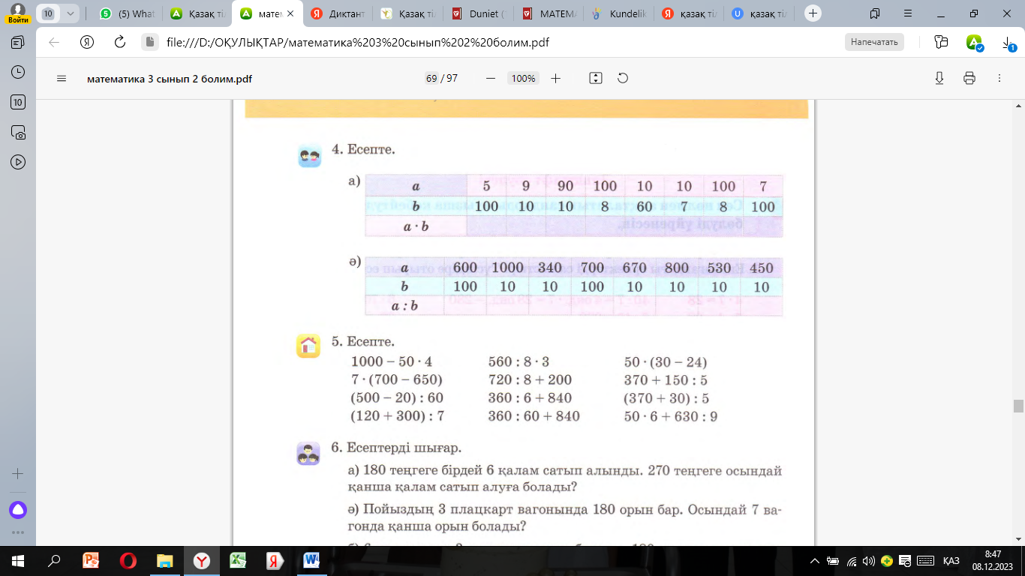Click the 'Напечатать' button
This screenshot has height=576, width=1025.
pyautogui.click(x=874, y=42)
